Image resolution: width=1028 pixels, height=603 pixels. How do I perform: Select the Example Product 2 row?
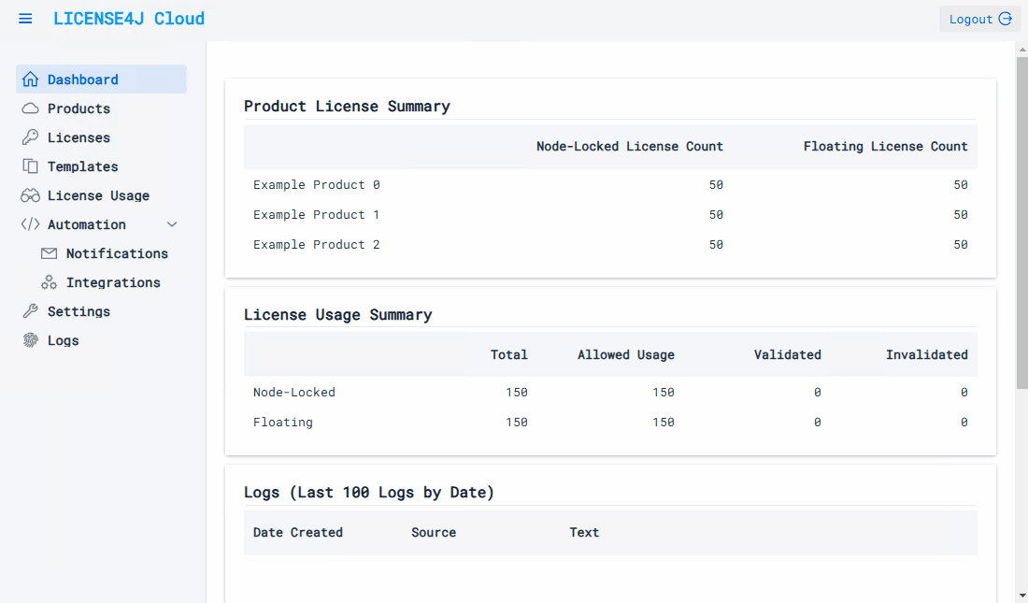610,244
